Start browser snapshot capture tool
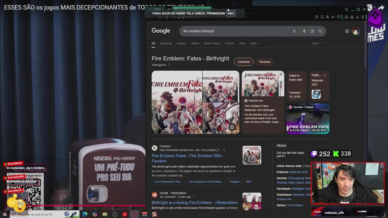 322,17
